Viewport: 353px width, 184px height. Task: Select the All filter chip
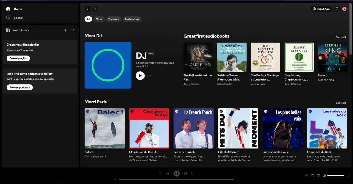tap(88, 19)
